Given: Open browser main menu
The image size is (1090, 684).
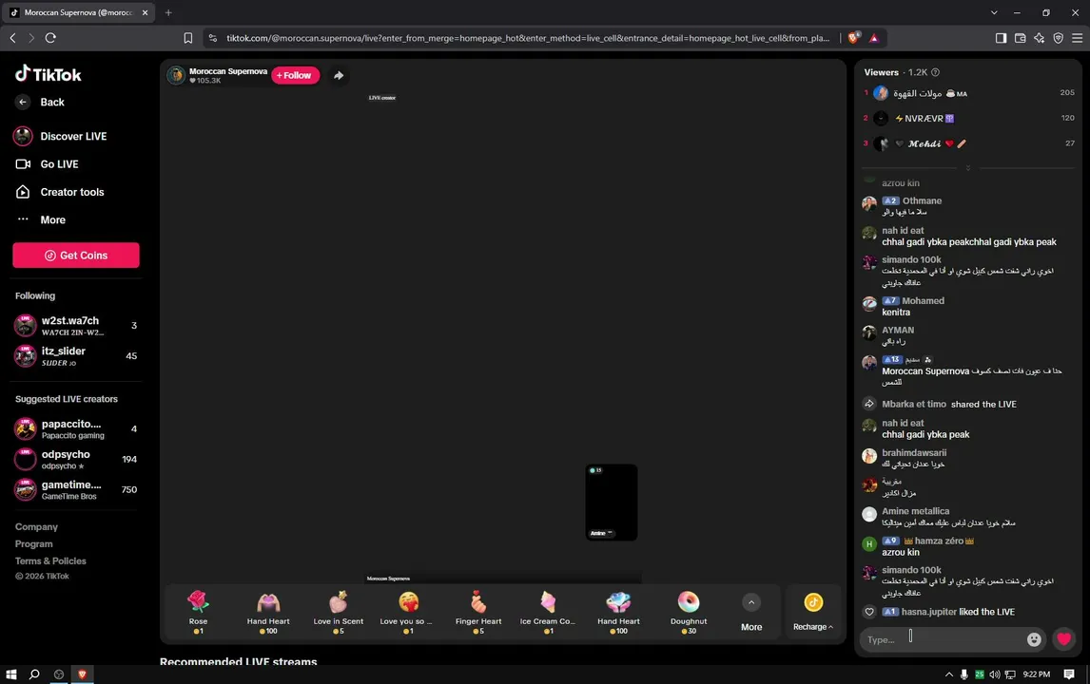Looking at the screenshot, I should [x=1077, y=38].
